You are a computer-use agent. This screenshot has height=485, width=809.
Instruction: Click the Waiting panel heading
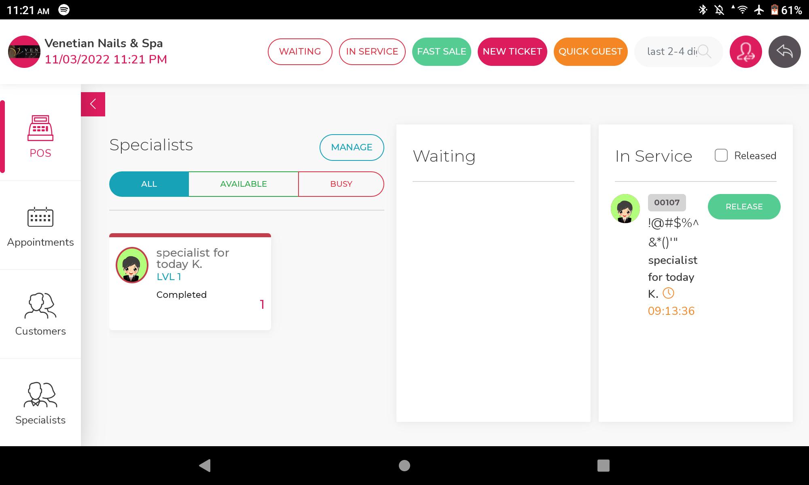tap(444, 156)
